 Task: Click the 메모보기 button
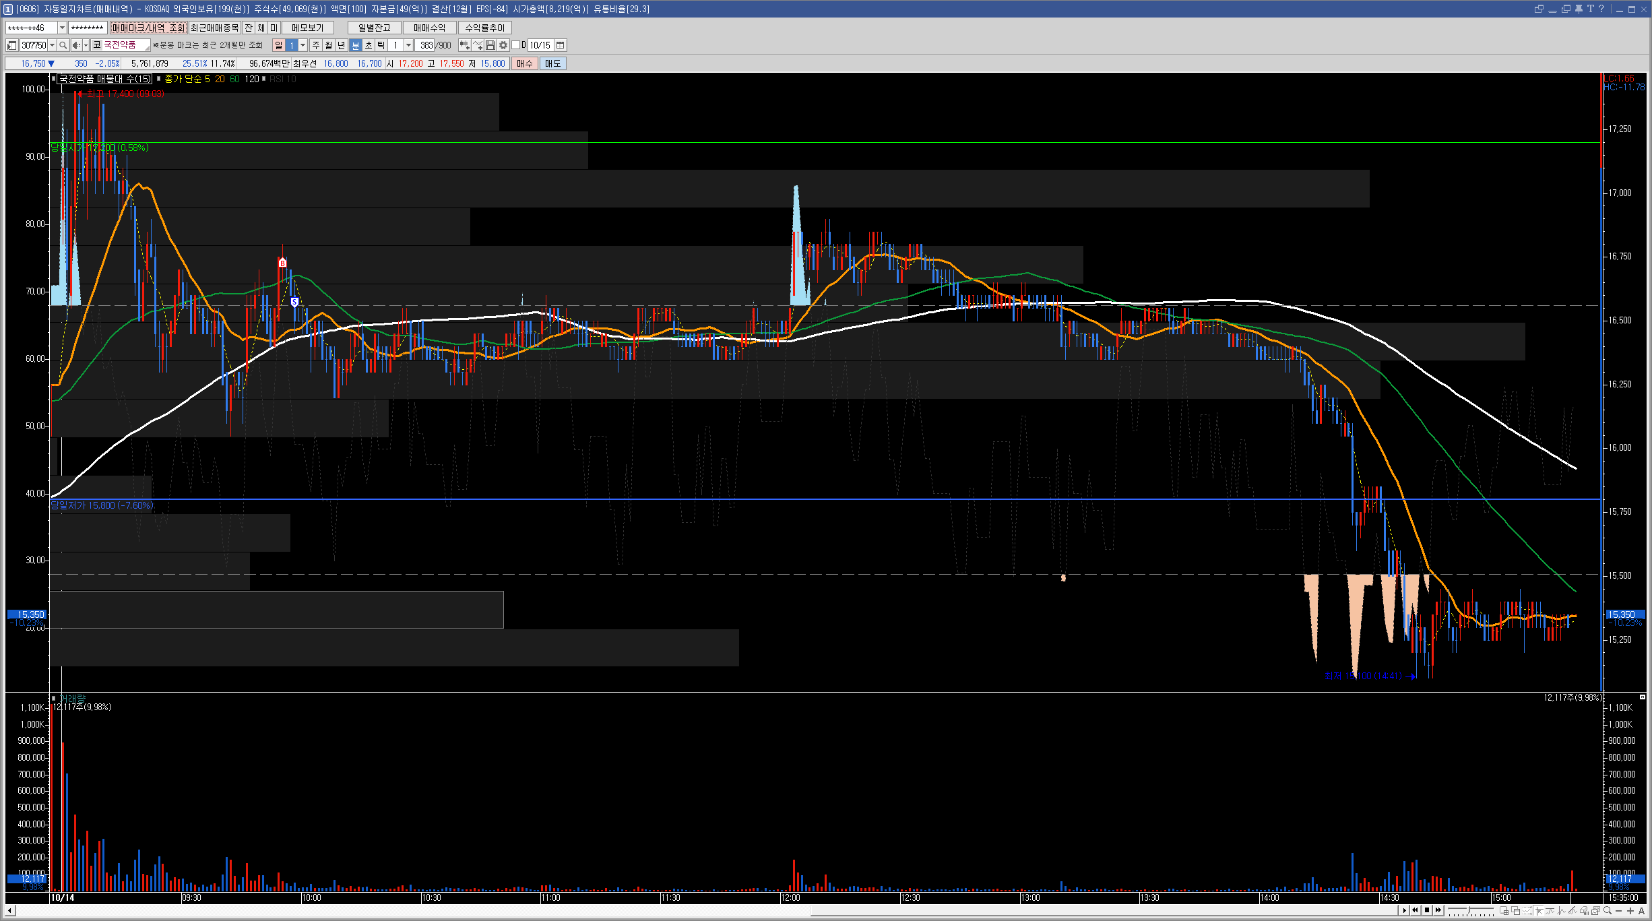point(307,28)
